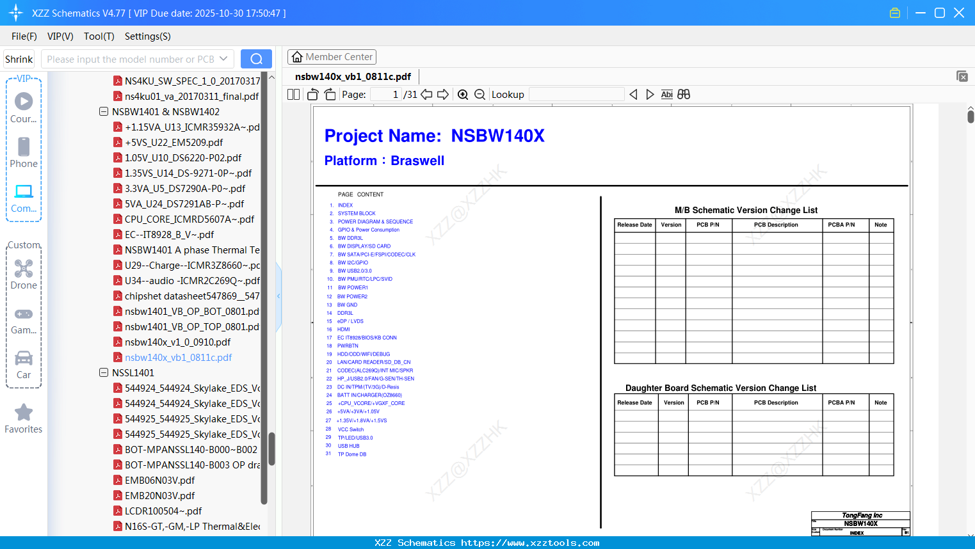Screen dimensions: 975x549
Task: Zoom out of the PDF
Action: pyautogui.click(x=480, y=95)
